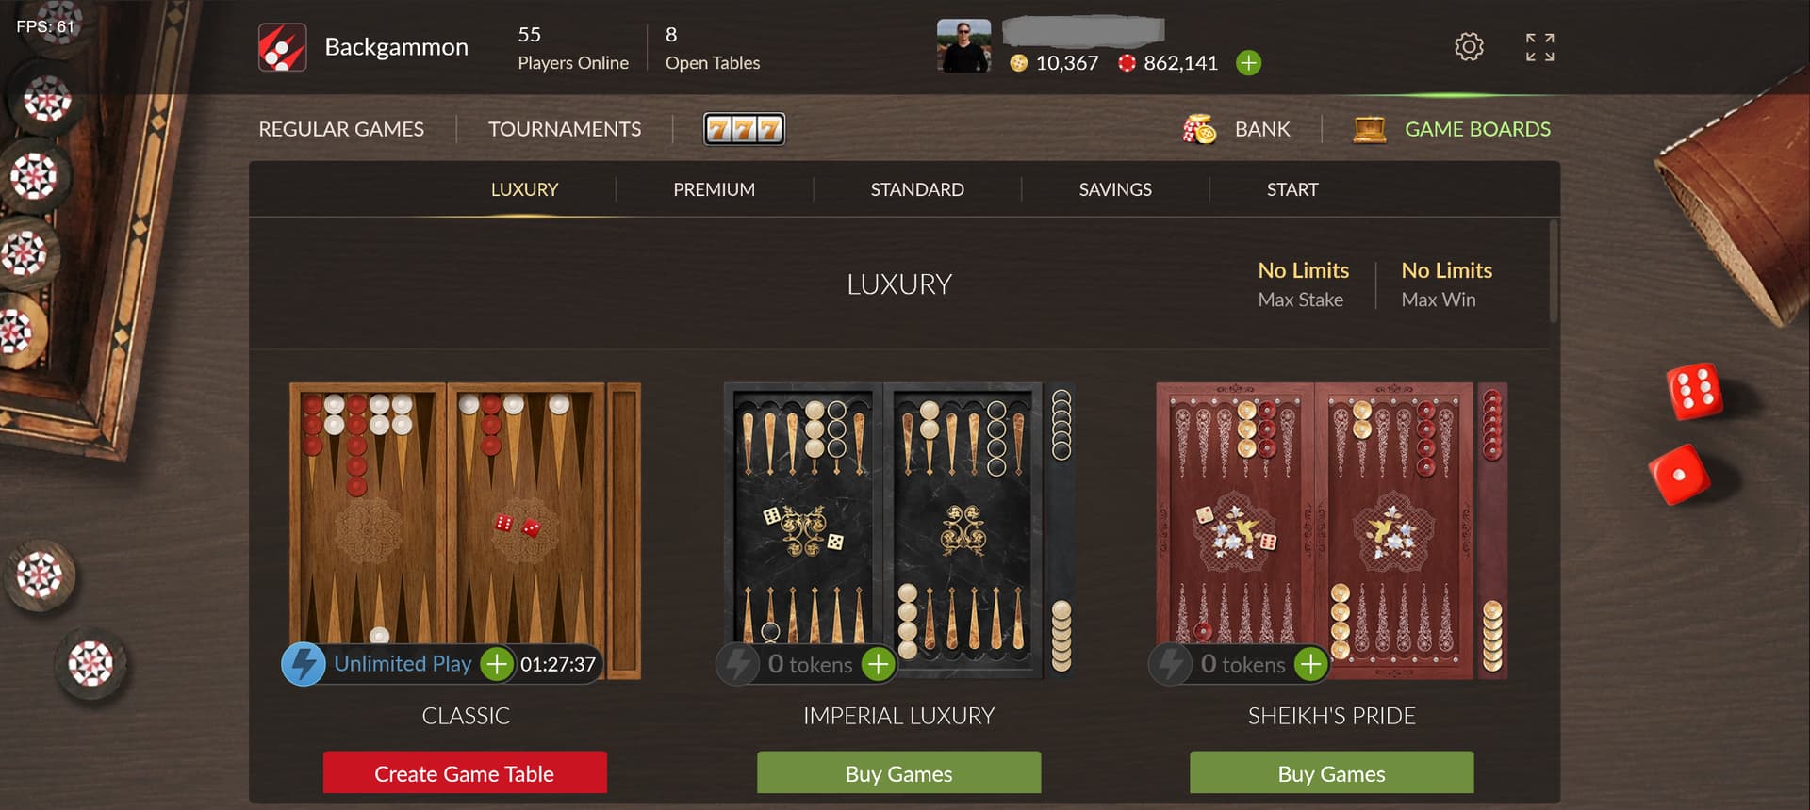Switch to the Standard tab
Image resolution: width=1810 pixels, height=810 pixels.
[x=917, y=189]
